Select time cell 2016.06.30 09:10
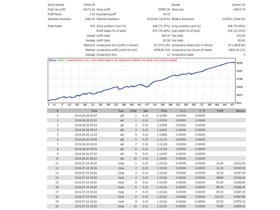This screenshot has width=280, height=210. coord(86,158)
